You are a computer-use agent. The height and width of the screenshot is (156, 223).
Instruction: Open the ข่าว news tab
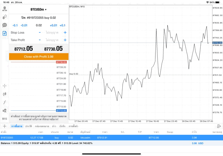pos(54,126)
